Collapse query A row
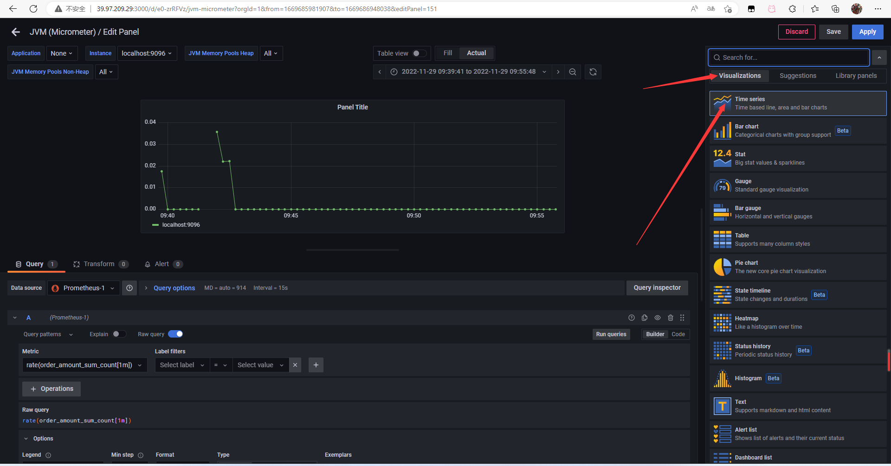The width and height of the screenshot is (891, 466). [15, 318]
